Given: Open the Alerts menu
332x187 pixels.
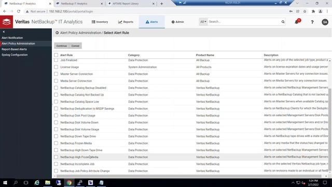Looking at the screenshot, I should pos(151,22).
